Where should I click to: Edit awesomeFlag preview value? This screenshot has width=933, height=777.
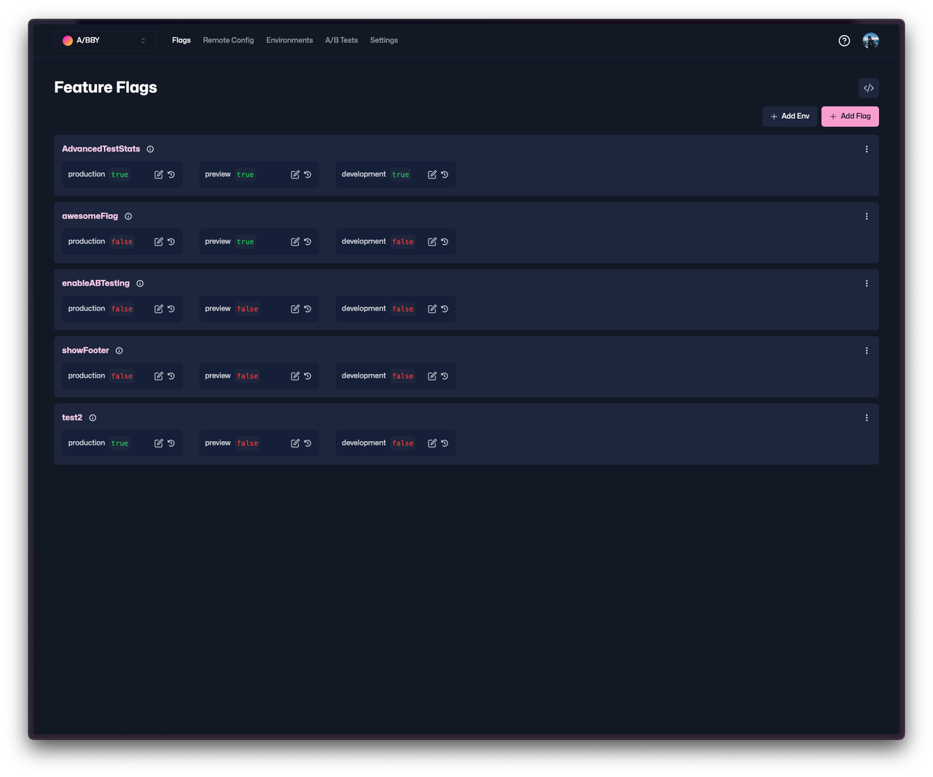pyautogui.click(x=295, y=242)
